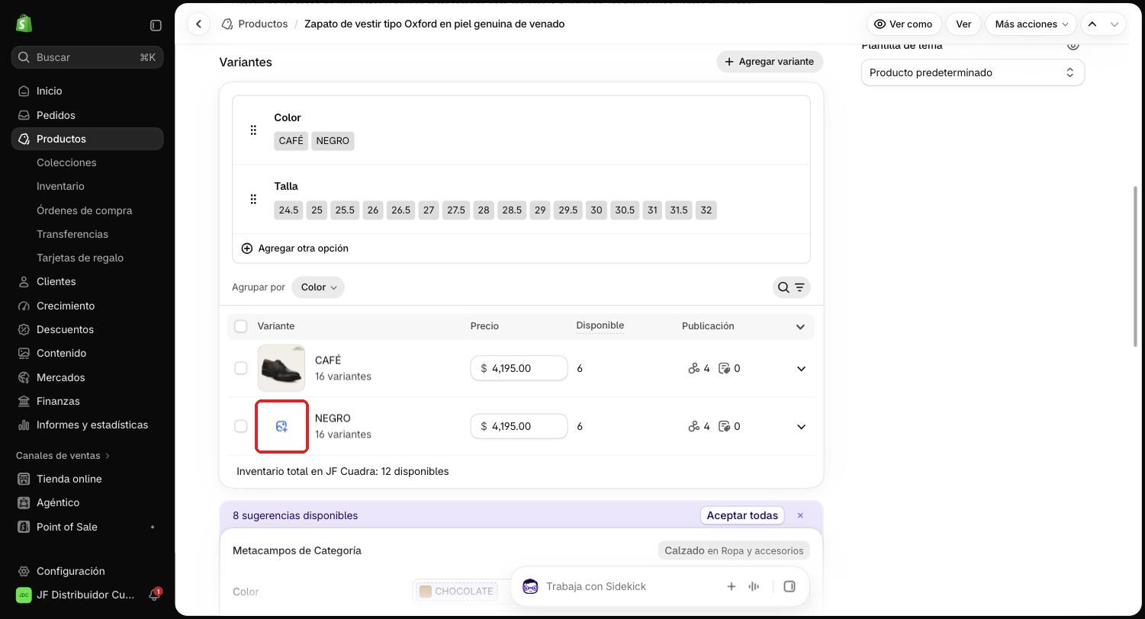The height and width of the screenshot is (619, 1145).
Task: Open Descuentos in sidebar
Action: (87, 329)
